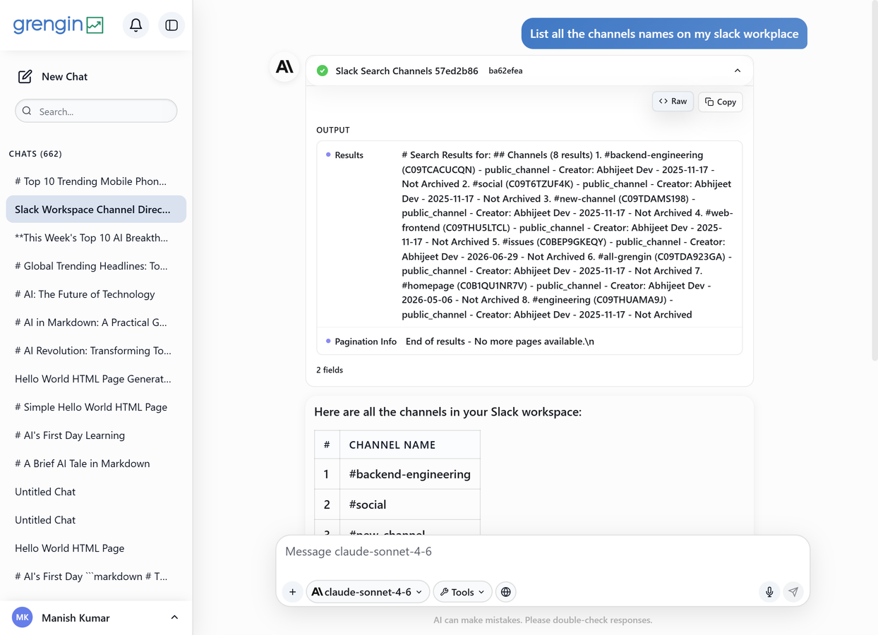The height and width of the screenshot is (635, 878).
Task: Click the plus attachment button
Action: (x=292, y=592)
